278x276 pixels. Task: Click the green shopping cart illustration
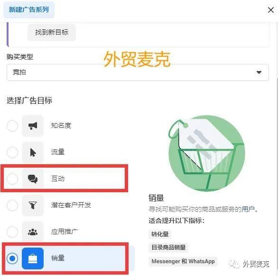(206, 153)
